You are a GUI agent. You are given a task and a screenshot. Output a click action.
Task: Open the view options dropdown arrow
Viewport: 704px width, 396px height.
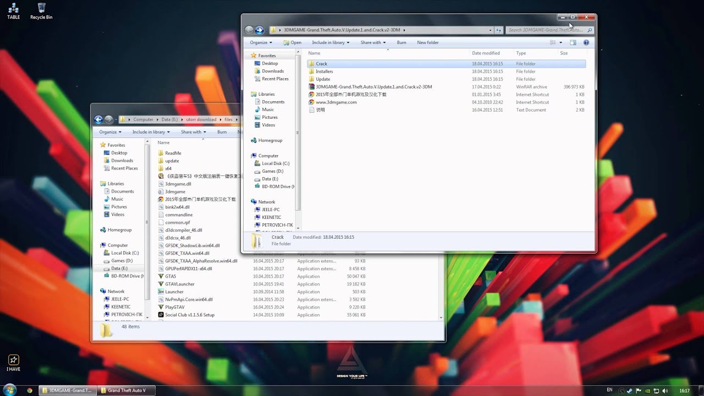561,42
